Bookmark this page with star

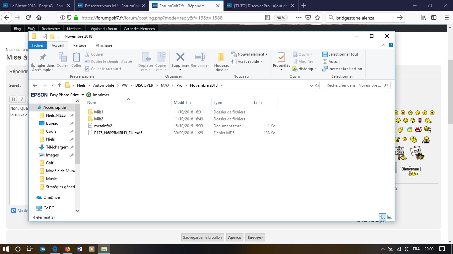[317, 18]
